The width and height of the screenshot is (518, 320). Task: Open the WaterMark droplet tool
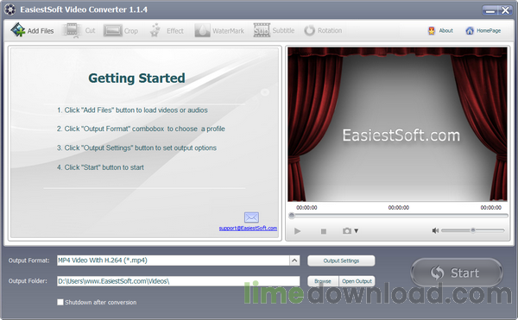tap(202, 30)
